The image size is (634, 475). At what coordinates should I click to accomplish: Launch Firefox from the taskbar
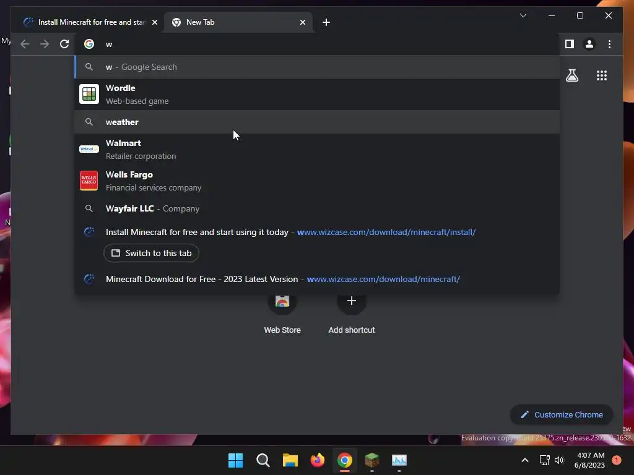318,460
